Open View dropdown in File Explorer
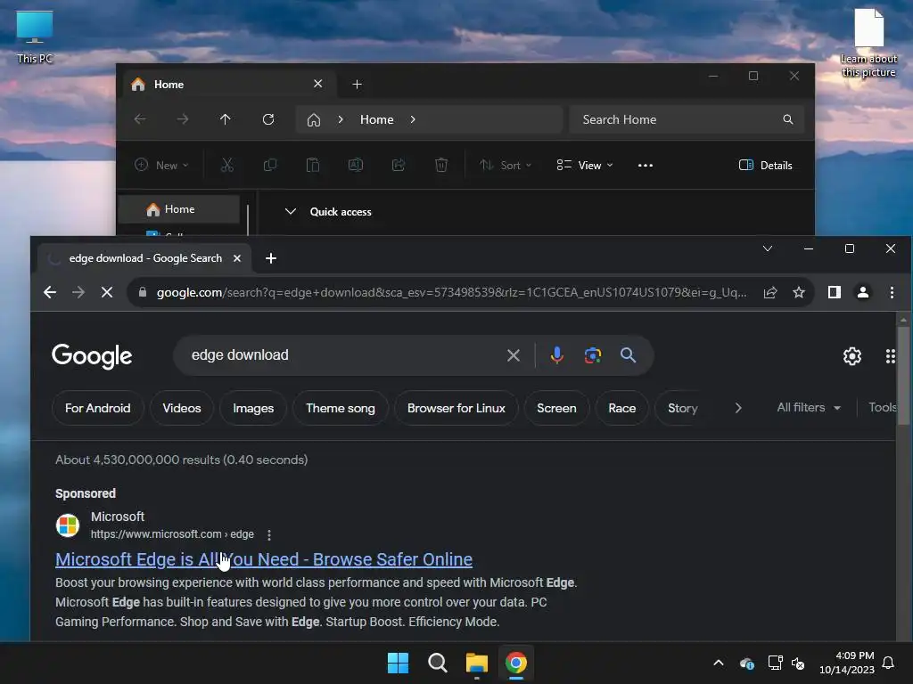913x684 pixels. point(585,165)
